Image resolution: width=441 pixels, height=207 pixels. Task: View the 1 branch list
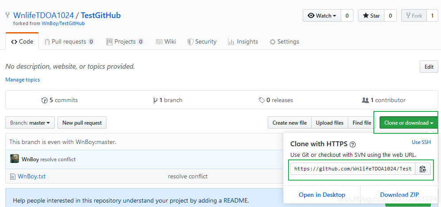pos(167,100)
